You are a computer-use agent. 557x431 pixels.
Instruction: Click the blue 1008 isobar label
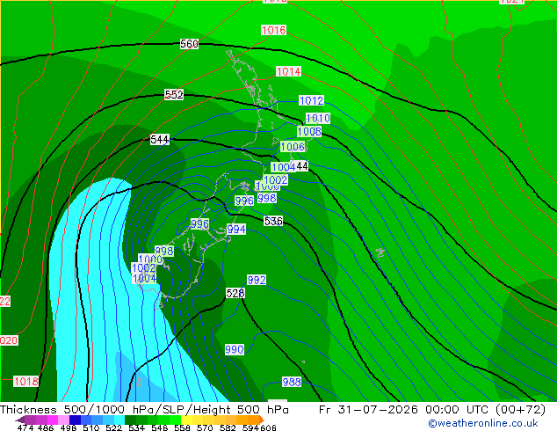click(309, 132)
